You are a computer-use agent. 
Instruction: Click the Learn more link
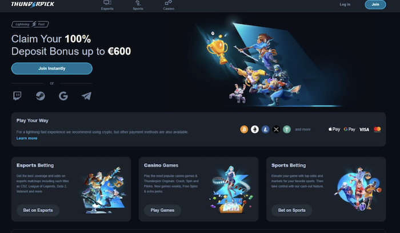(x=27, y=138)
